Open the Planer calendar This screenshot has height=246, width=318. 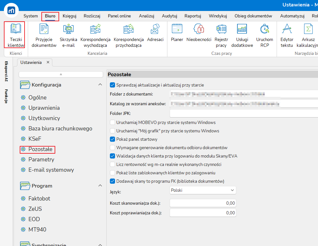point(177,32)
